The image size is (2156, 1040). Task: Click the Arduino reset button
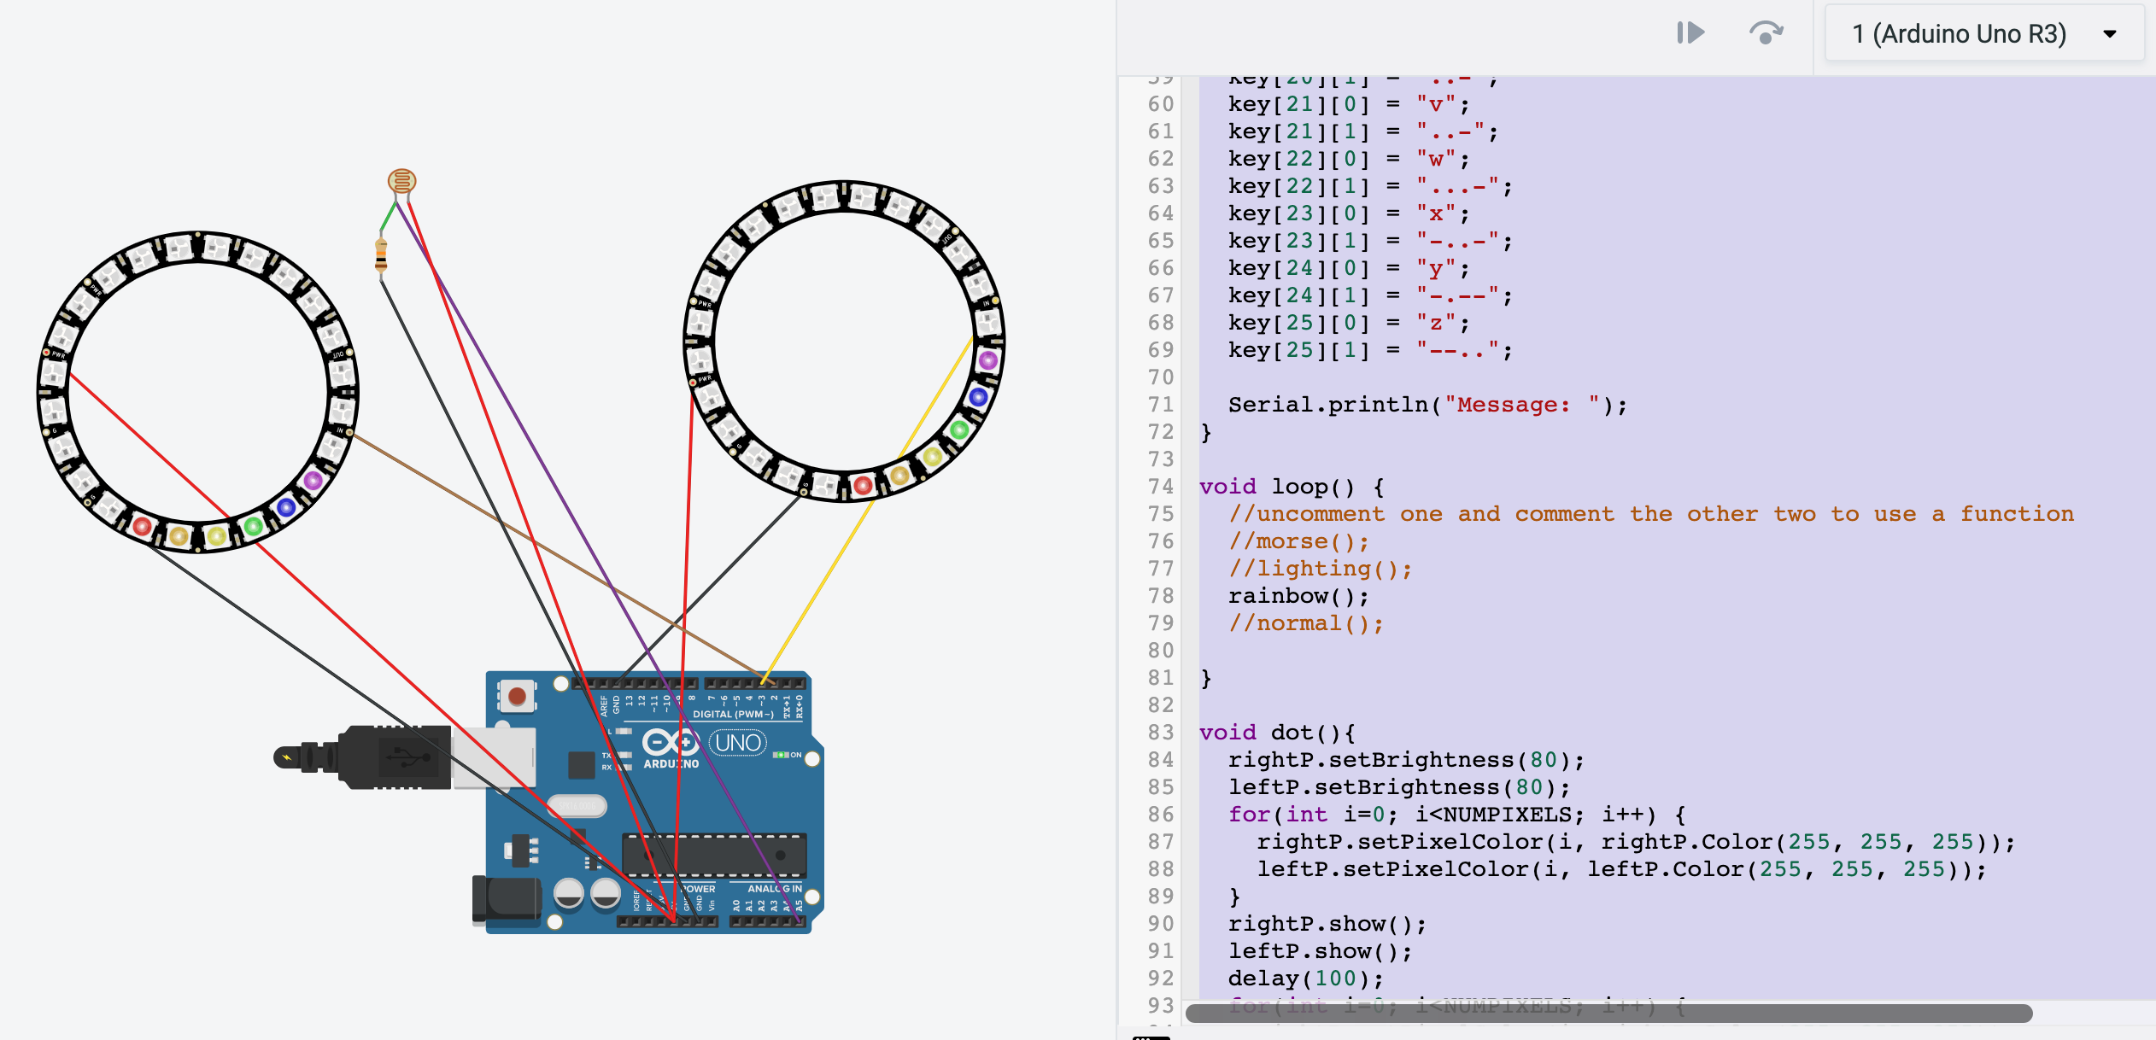tap(517, 696)
